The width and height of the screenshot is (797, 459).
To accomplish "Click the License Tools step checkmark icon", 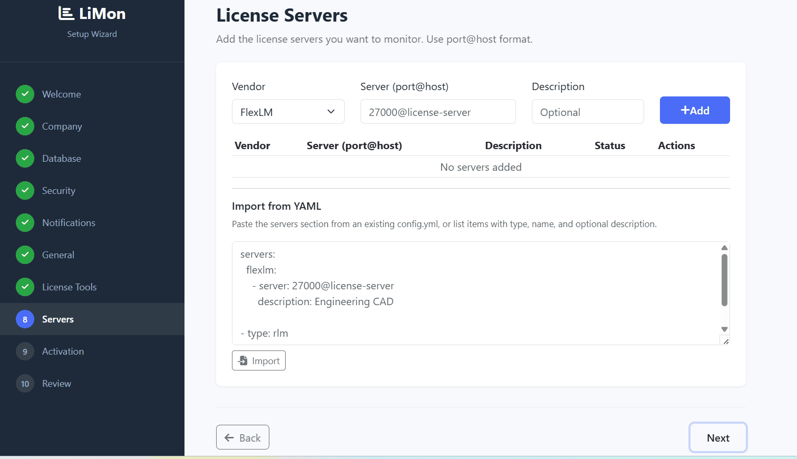I will pyautogui.click(x=25, y=287).
